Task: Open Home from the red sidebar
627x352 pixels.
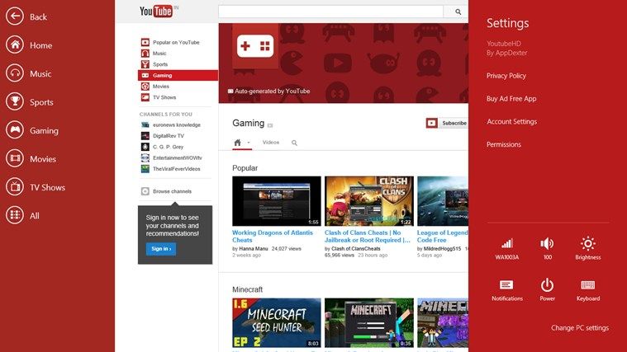Action: coord(15,45)
